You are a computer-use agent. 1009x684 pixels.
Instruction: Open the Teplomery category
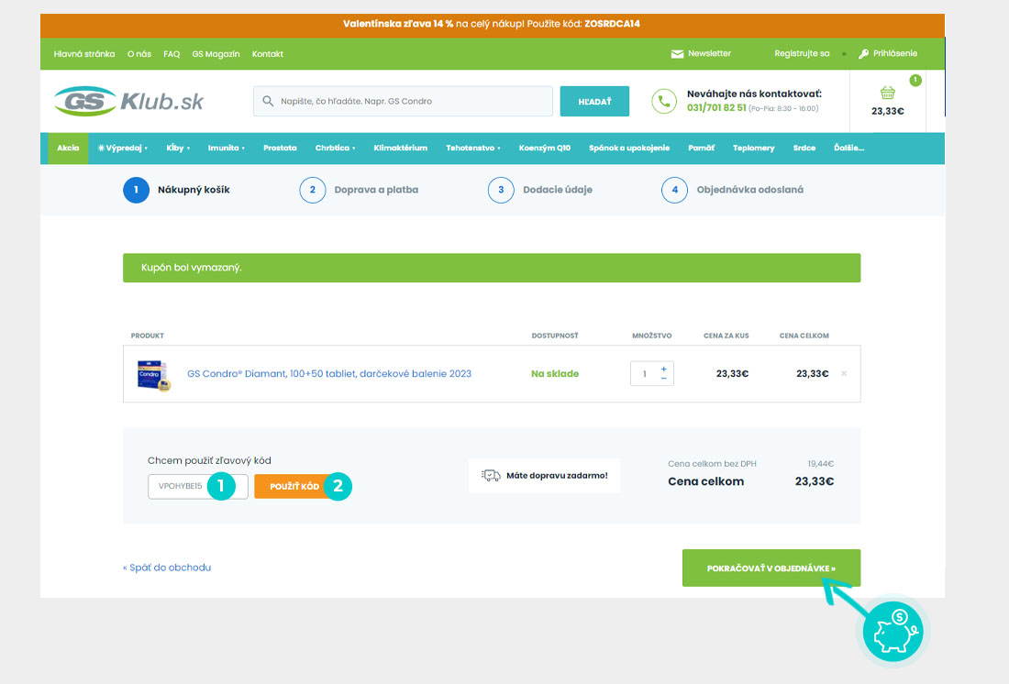click(753, 148)
